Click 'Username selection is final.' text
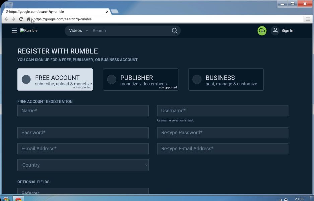This screenshot has height=201, width=314. [175, 120]
